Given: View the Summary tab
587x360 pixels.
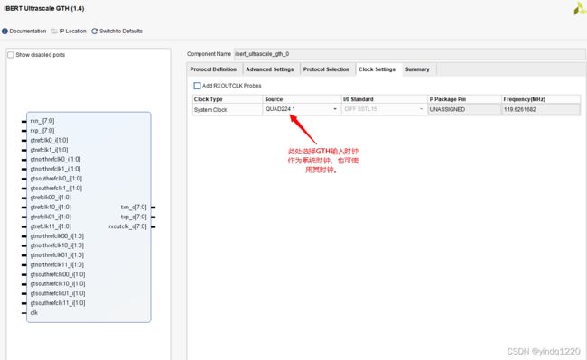Looking at the screenshot, I should [x=417, y=69].
